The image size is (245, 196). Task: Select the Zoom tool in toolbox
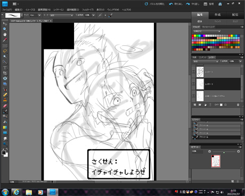(x=5, y=29)
